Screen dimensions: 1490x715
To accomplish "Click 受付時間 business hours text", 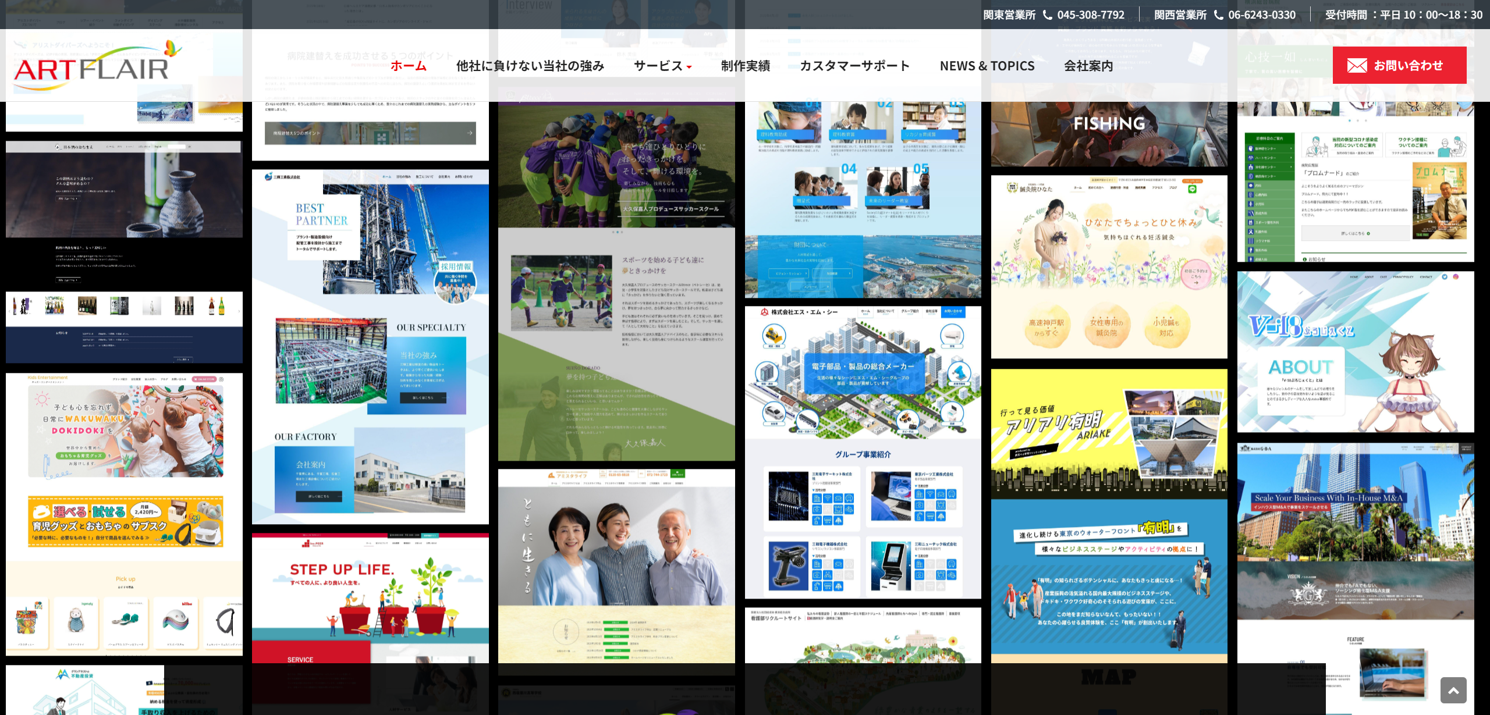I will pos(1403,15).
